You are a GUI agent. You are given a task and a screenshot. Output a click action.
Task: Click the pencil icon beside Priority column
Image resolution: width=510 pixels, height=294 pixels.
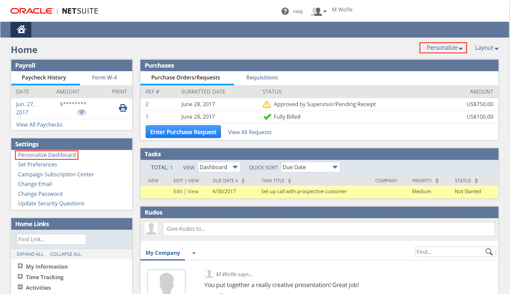pyautogui.click(x=437, y=181)
